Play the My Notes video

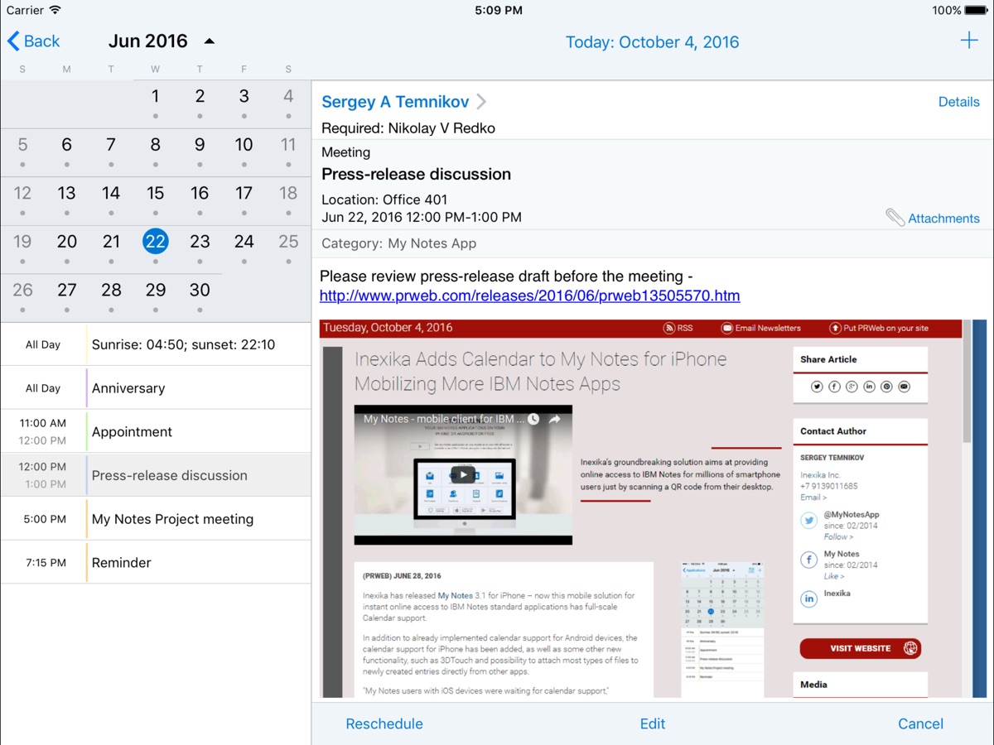462,474
